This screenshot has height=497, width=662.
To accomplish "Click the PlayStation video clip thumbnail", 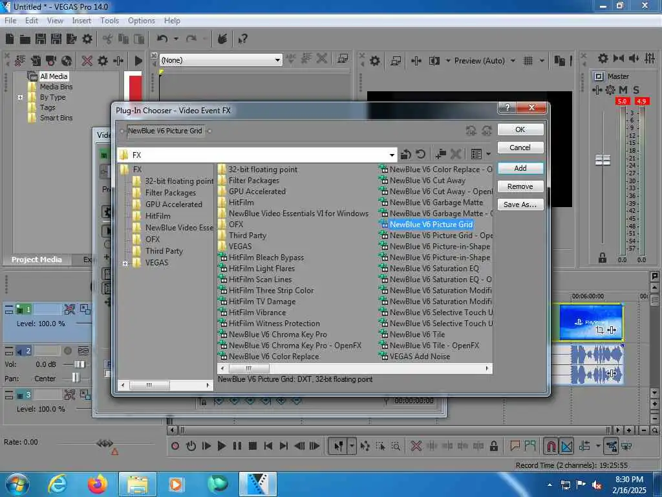I will tap(591, 322).
